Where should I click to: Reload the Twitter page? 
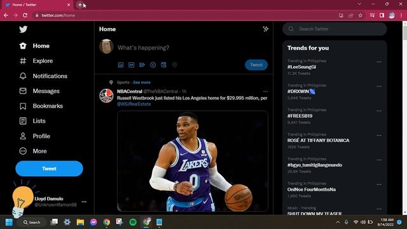tap(25, 15)
